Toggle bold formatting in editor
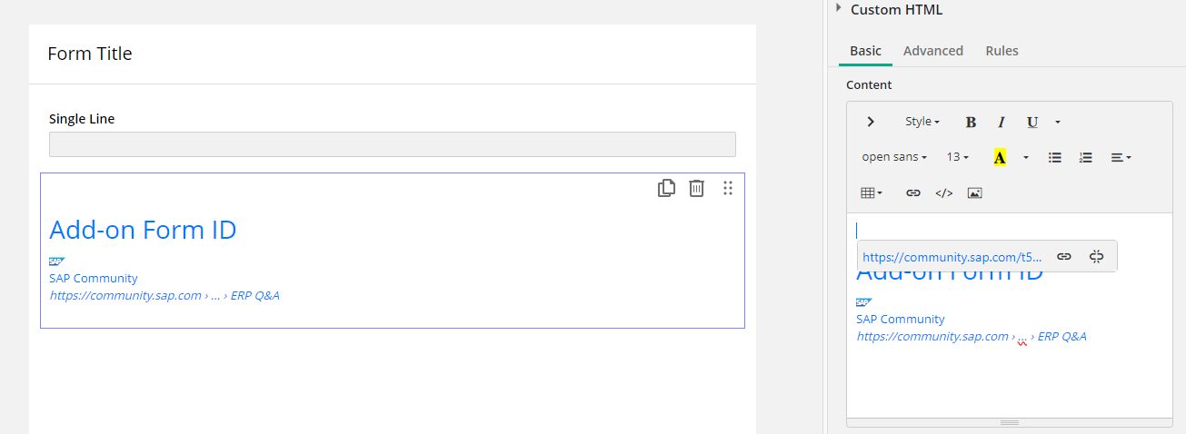 pyautogui.click(x=971, y=122)
